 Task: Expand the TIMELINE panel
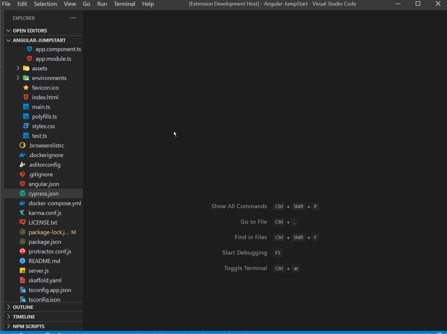tap(8, 316)
